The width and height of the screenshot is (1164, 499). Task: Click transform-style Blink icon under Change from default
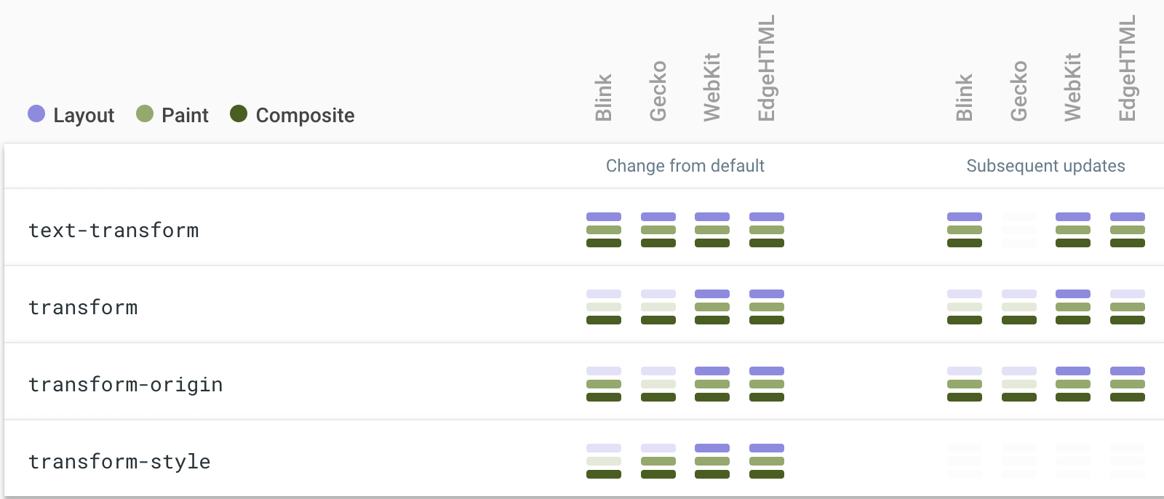(x=604, y=461)
